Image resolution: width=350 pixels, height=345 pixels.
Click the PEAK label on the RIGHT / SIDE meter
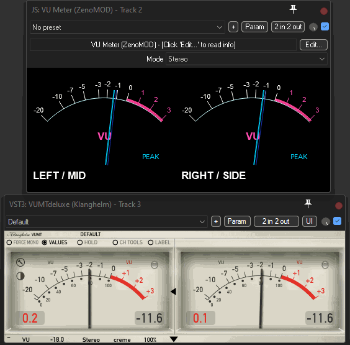(x=299, y=157)
